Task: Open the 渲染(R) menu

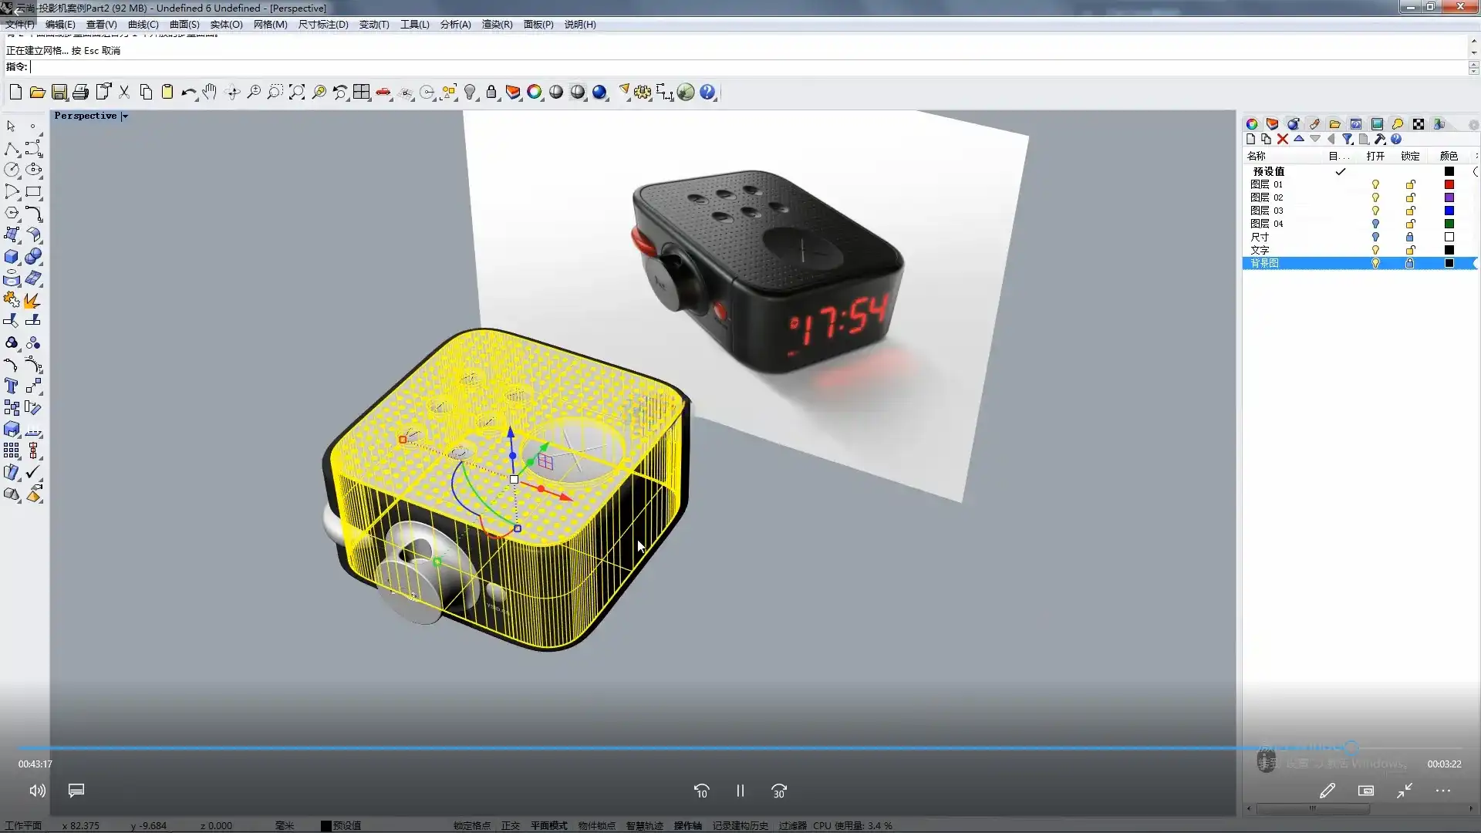Action: click(x=497, y=25)
